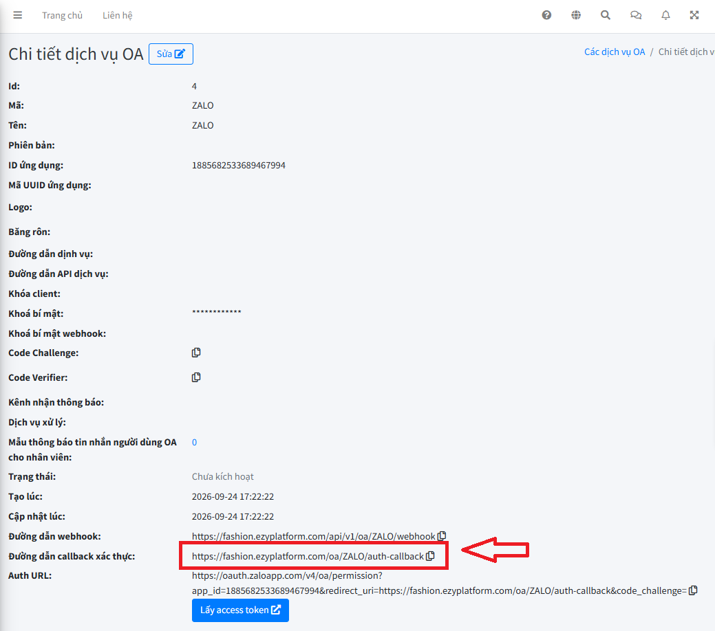Copy the Auth URL
This screenshot has height=631, width=715.
click(693, 590)
